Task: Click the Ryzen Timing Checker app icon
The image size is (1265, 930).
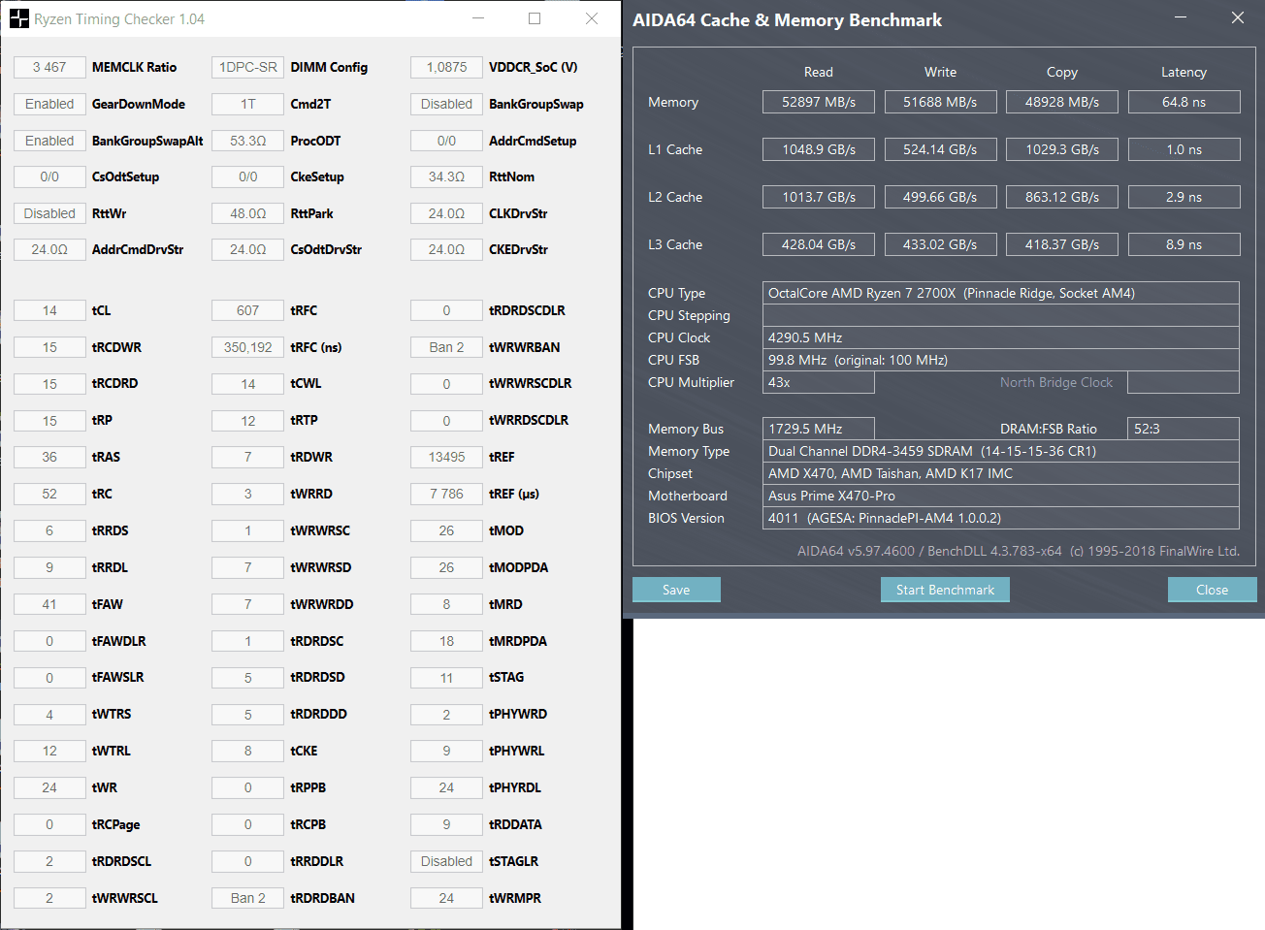Action: click(19, 18)
